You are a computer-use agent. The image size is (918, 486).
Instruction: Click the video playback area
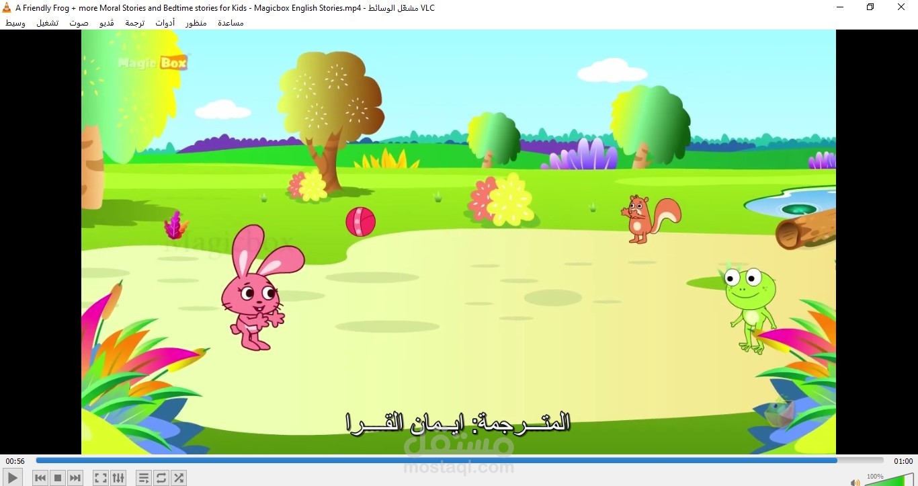pos(458,242)
